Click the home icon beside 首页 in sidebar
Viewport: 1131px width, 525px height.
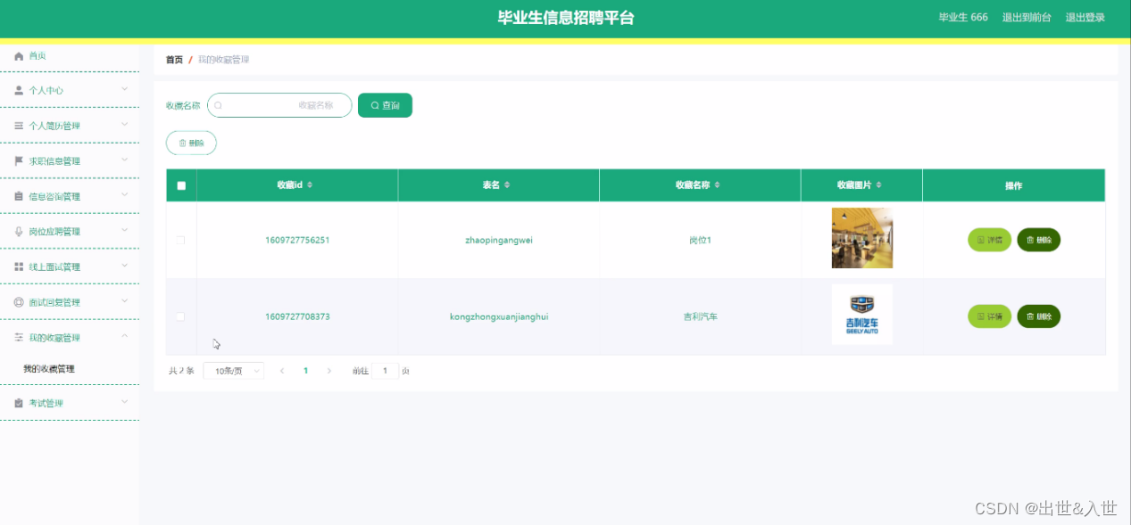[19, 55]
